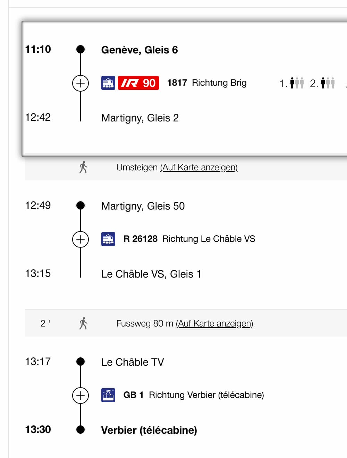Expand stops for R 26128 leg
Viewport: 347px width, 458px height.
(x=81, y=239)
